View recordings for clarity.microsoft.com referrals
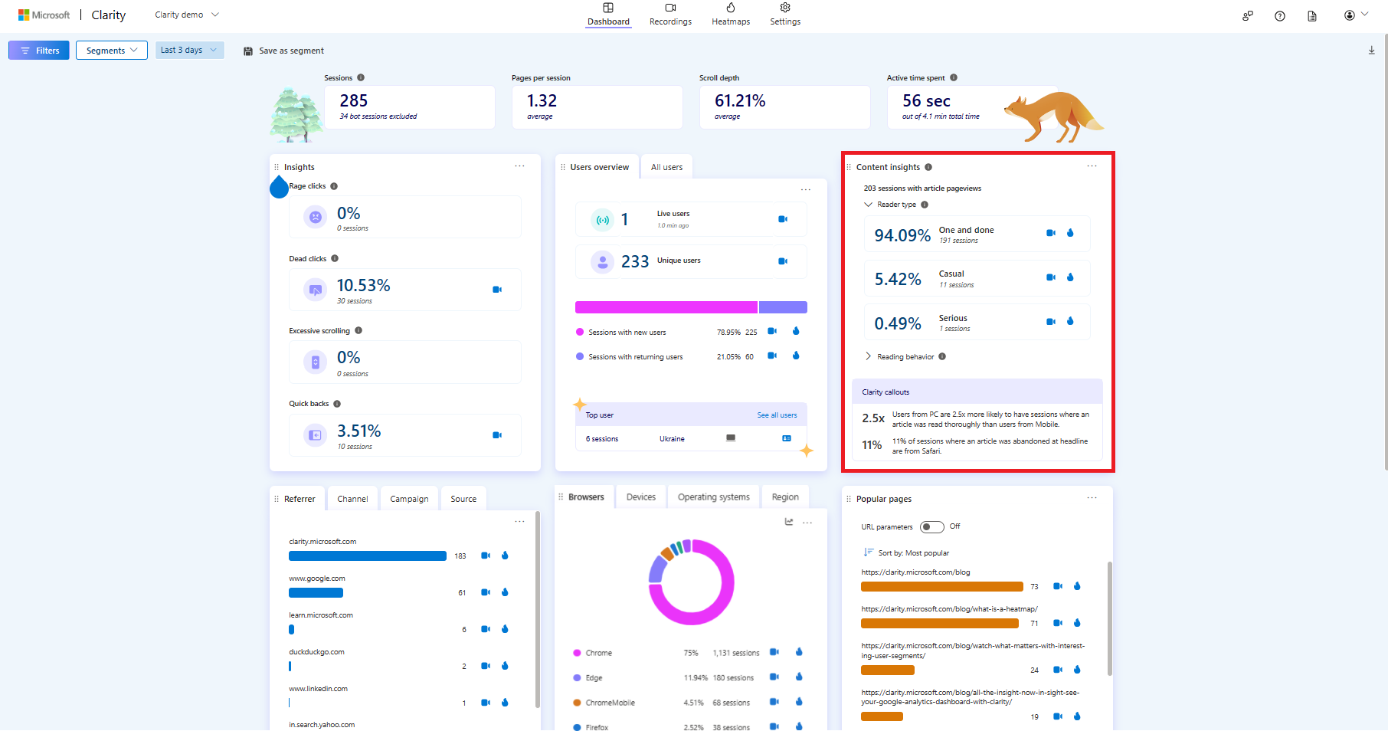1388x731 pixels. (485, 556)
